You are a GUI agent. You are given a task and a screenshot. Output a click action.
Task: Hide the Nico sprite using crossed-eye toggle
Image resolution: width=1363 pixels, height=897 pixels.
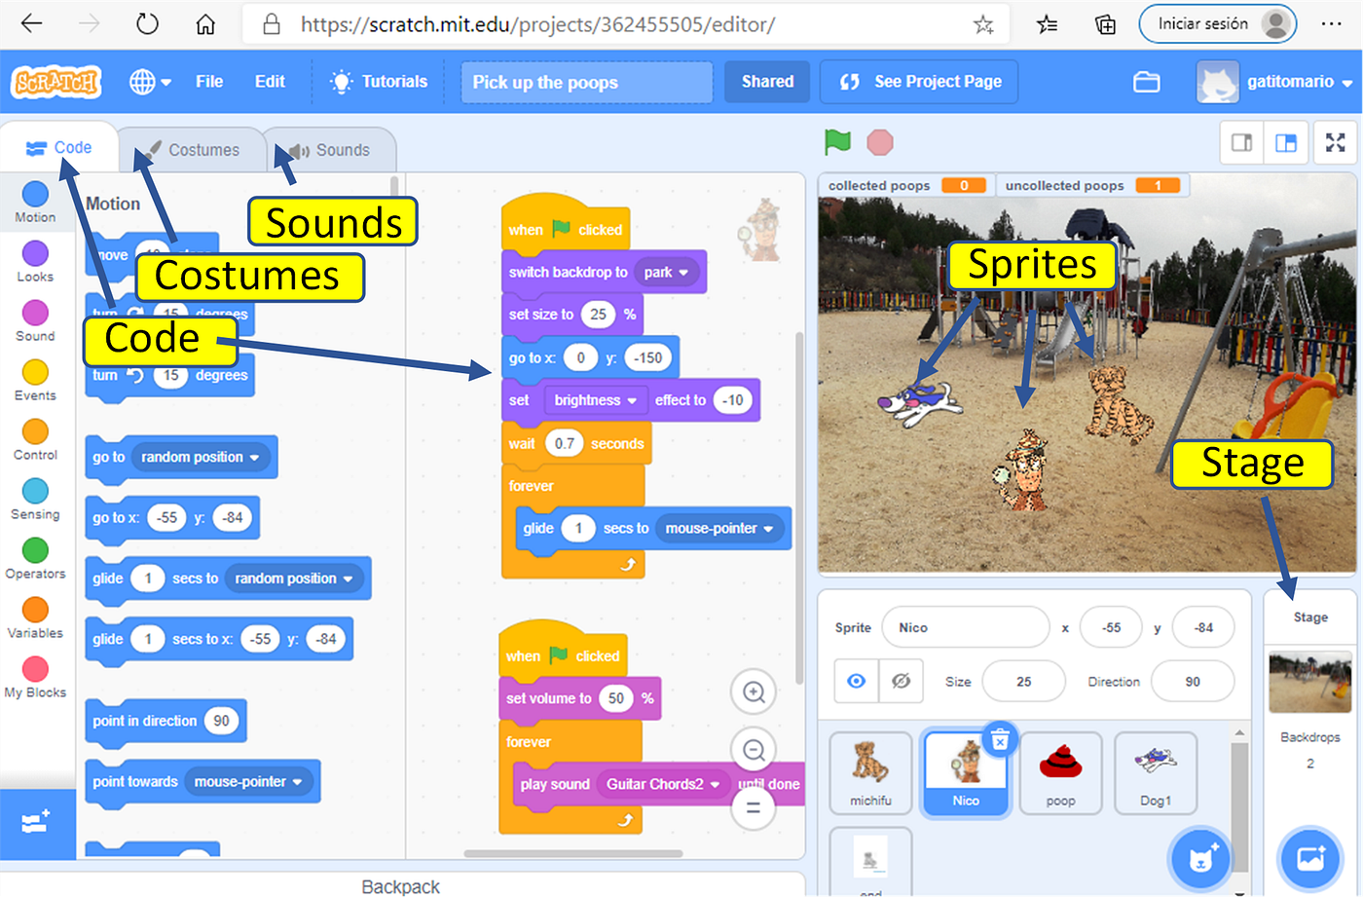click(x=901, y=681)
